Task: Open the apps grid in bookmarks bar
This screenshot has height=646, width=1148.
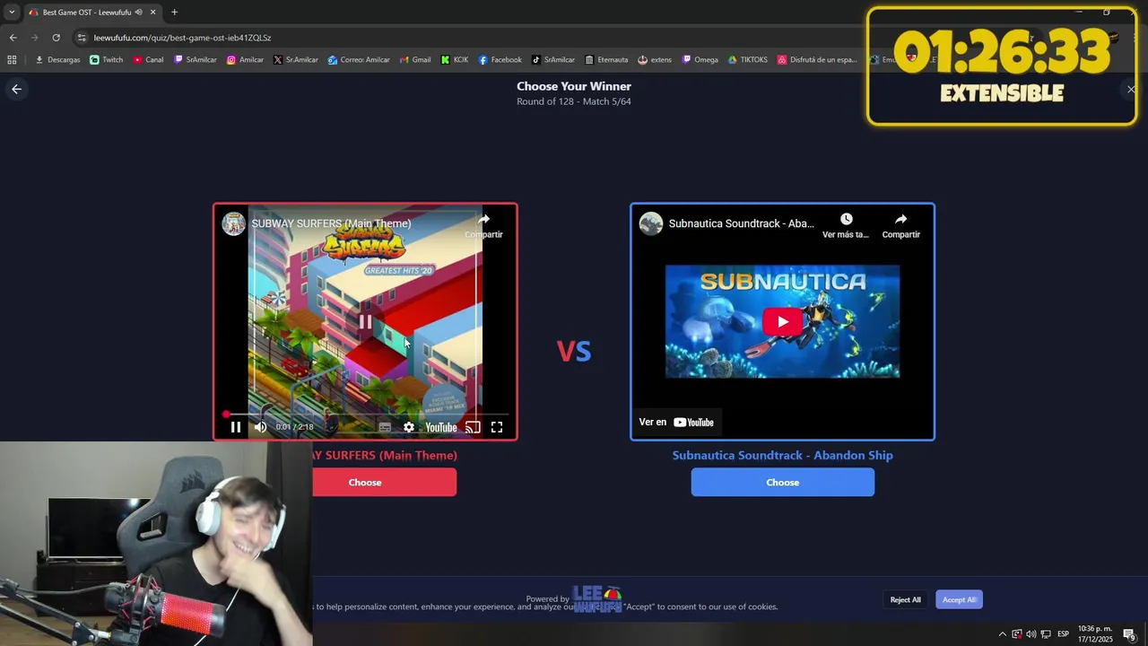Action: coord(12,60)
